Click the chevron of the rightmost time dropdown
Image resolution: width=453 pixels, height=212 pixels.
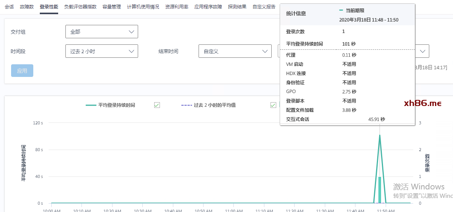423,51
